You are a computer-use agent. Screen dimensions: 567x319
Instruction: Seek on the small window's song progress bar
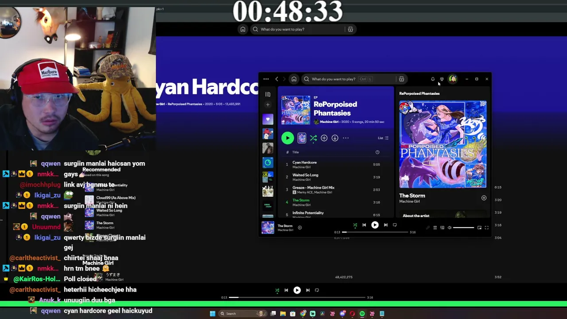point(375,232)
